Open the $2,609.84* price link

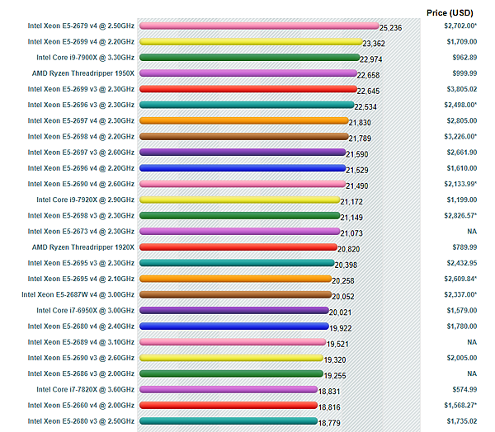[x=460, y=279]
